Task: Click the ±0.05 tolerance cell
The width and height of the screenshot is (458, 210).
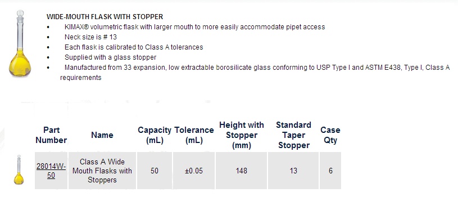Action: point(194,171)
